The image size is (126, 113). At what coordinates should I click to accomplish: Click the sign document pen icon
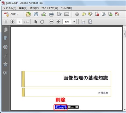[x=59, y=14]
